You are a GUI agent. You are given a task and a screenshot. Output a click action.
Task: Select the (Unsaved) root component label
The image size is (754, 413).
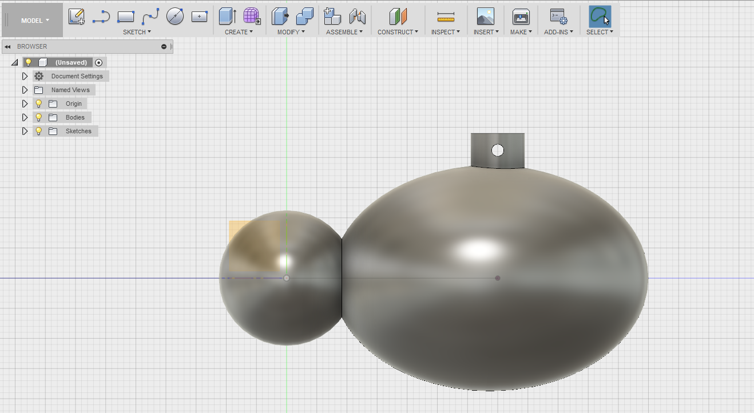click(71, 62)
